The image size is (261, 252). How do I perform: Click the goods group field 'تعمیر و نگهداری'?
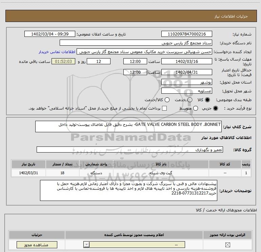[130, 150]
